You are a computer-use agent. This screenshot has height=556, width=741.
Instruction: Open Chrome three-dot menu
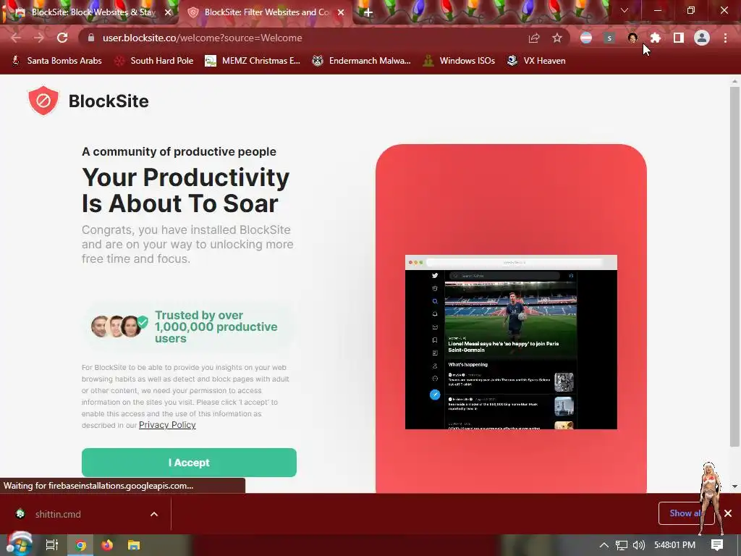tap(725, 38)
